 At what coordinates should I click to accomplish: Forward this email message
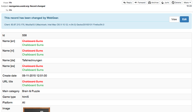pos(140,3)
